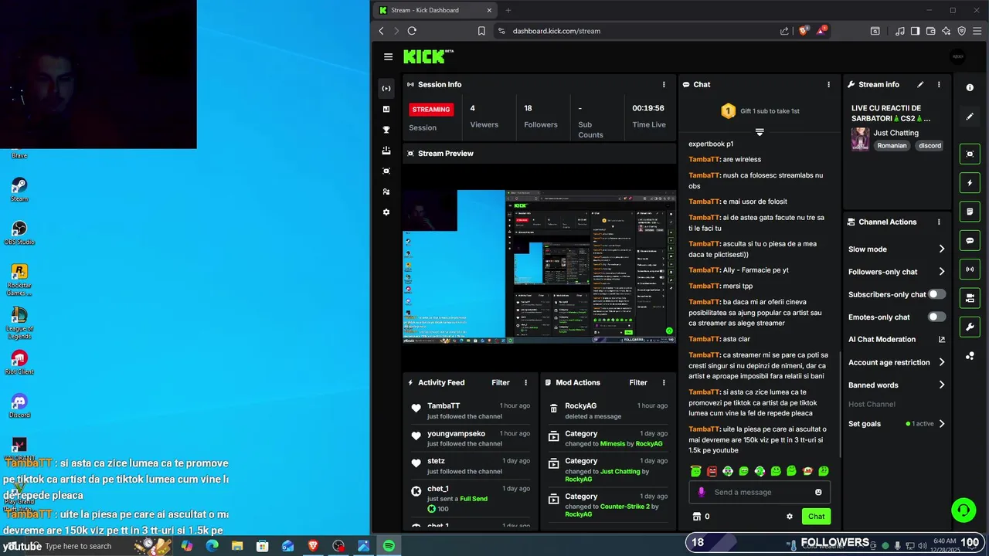Click youngvampseko follow entry
The image size is (989, 556).
click(x=471, y=439)
